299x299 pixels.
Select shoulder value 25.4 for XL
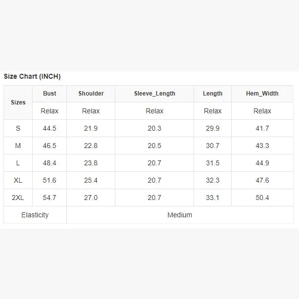pos(91,180)
